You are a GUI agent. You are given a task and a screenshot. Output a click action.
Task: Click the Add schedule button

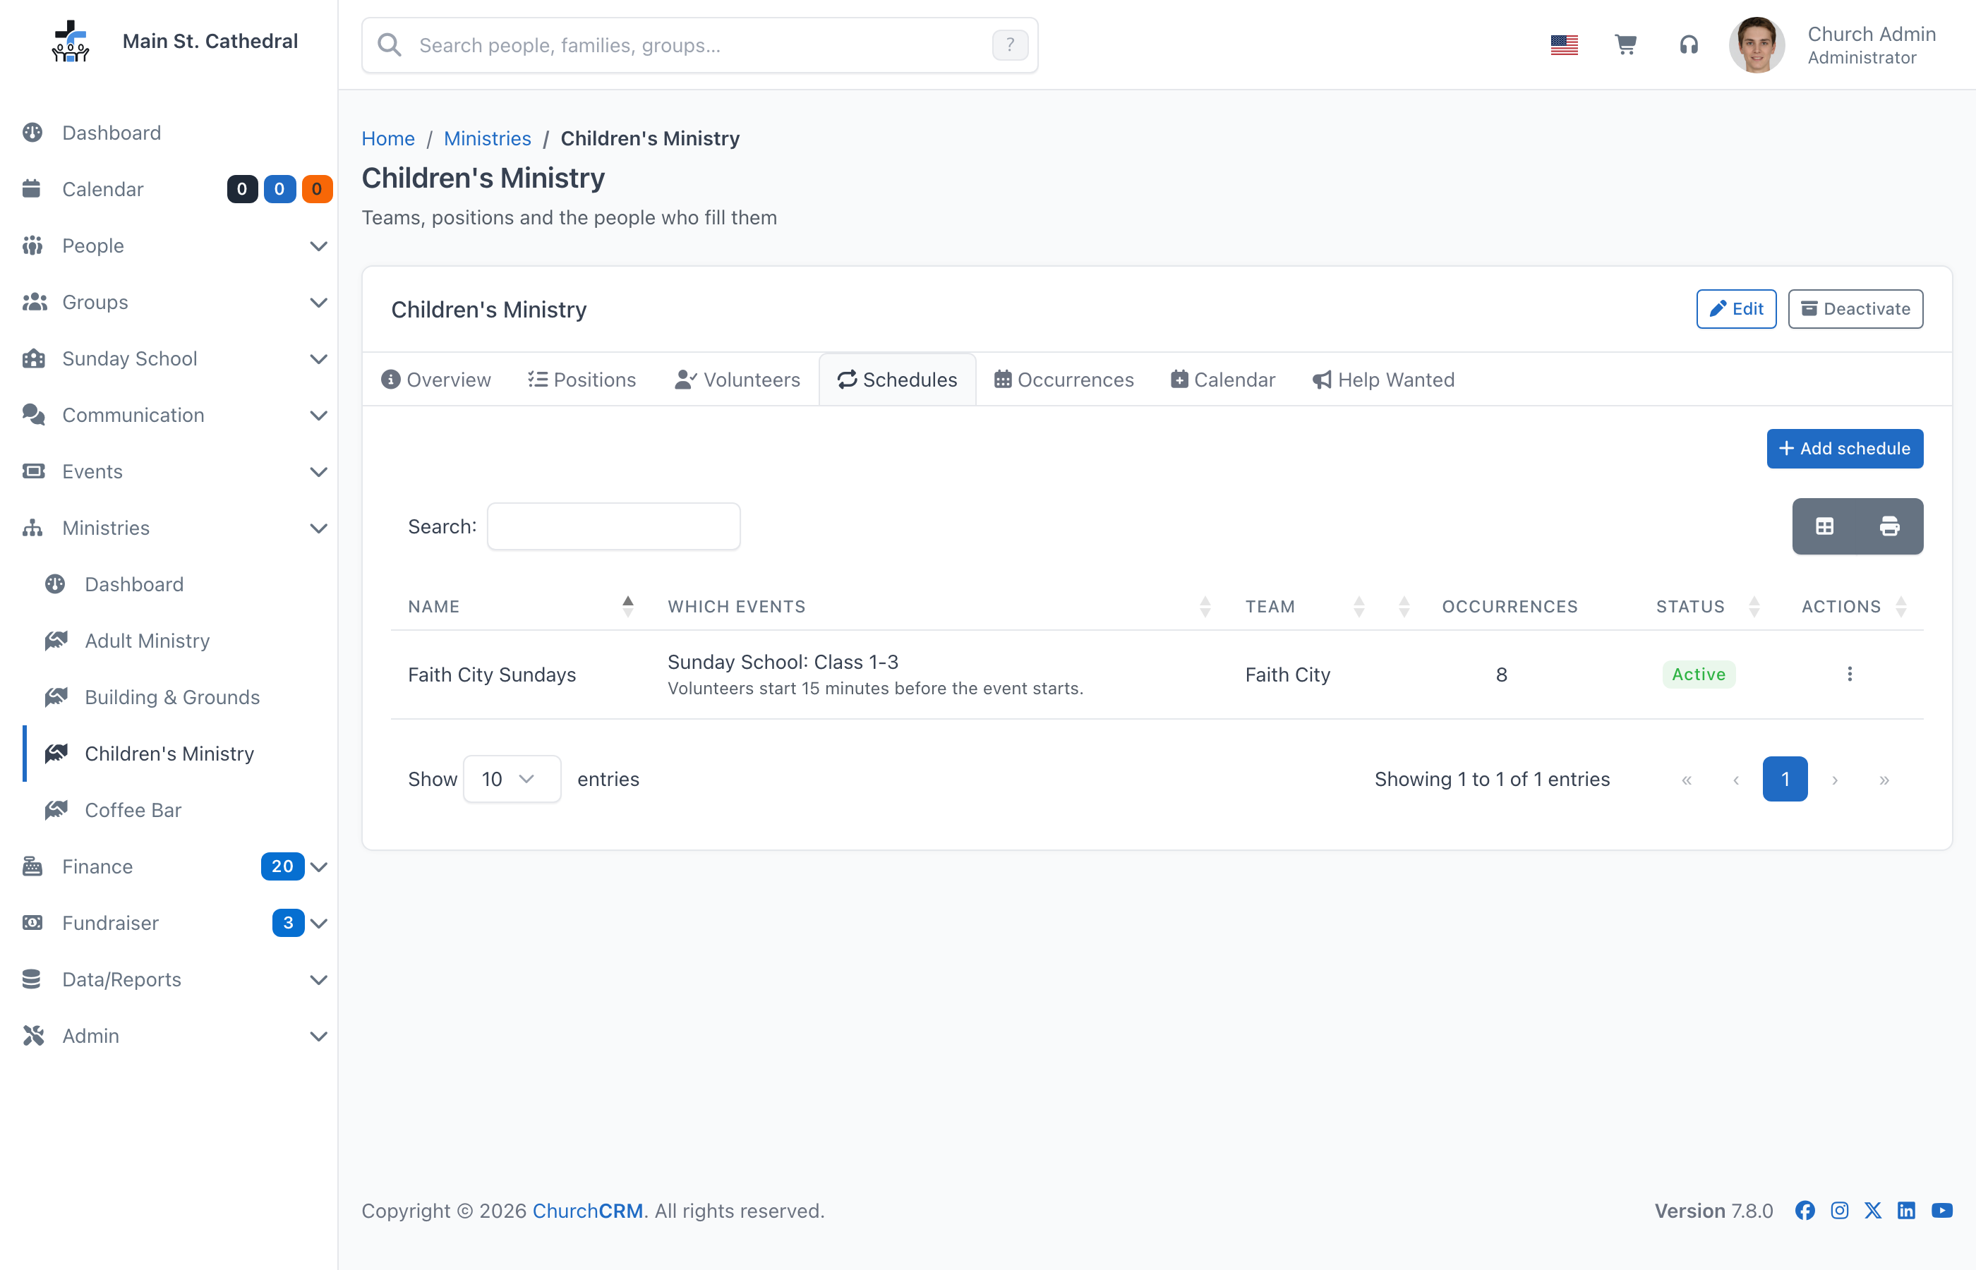[1844, 449]
